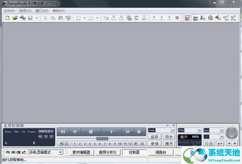
Task: Open the undo history dropdown arrow
Action: (85, 18)
